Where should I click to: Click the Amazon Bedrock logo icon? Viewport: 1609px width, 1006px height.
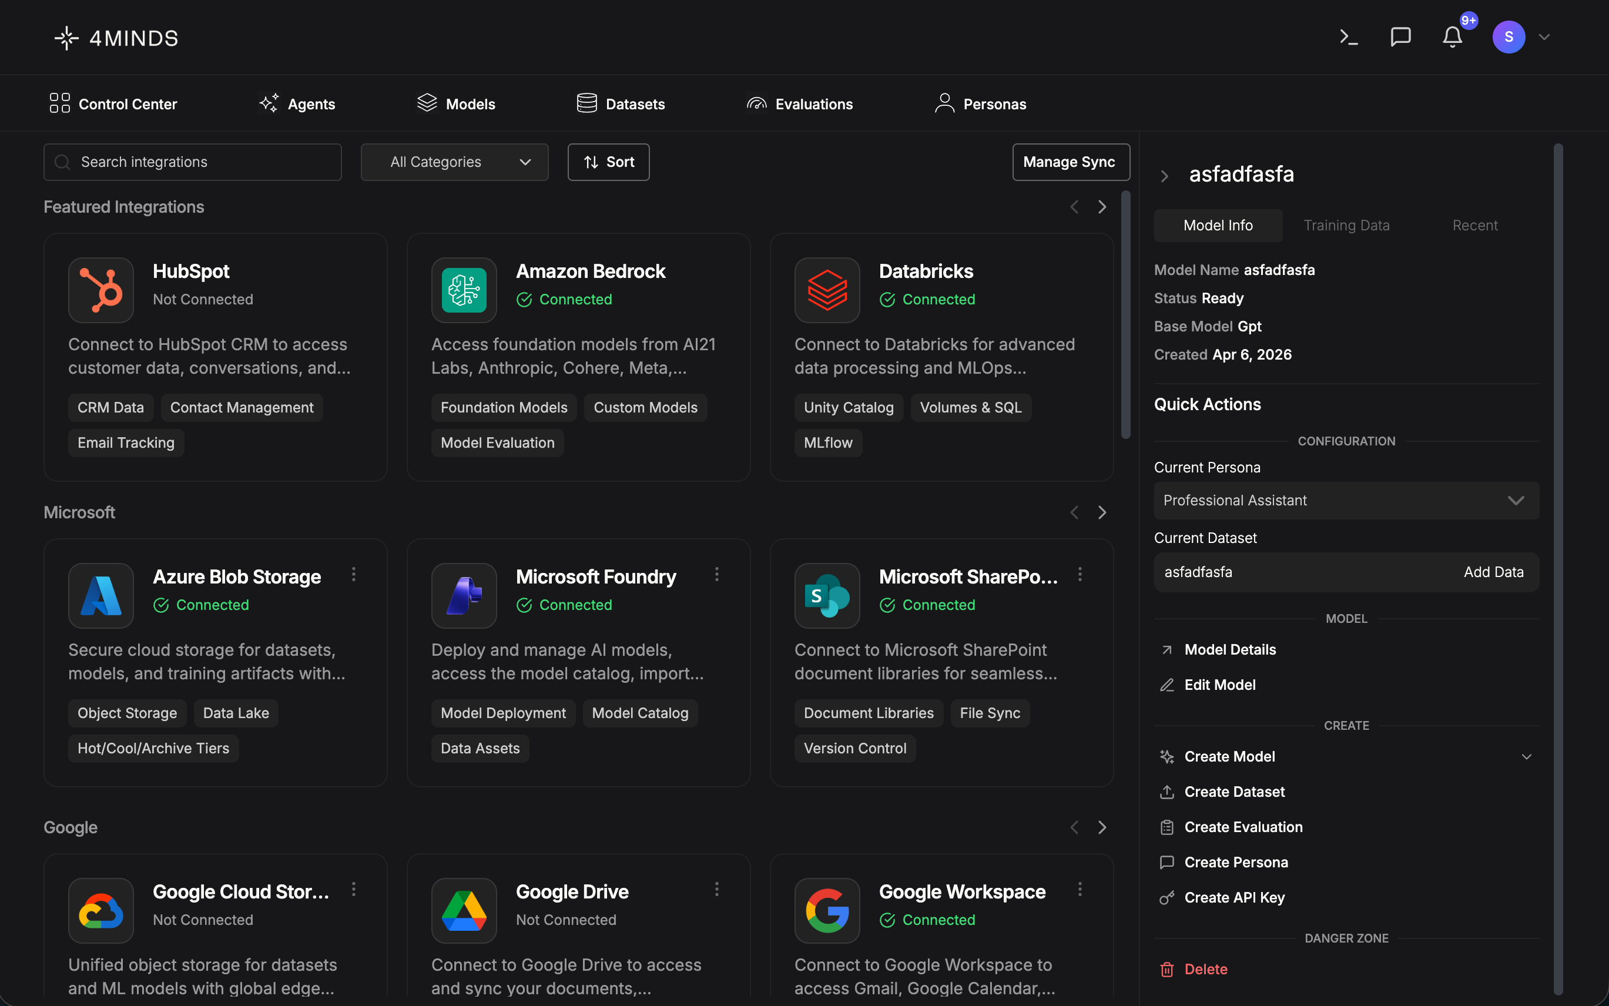click(x=464, y=290)
